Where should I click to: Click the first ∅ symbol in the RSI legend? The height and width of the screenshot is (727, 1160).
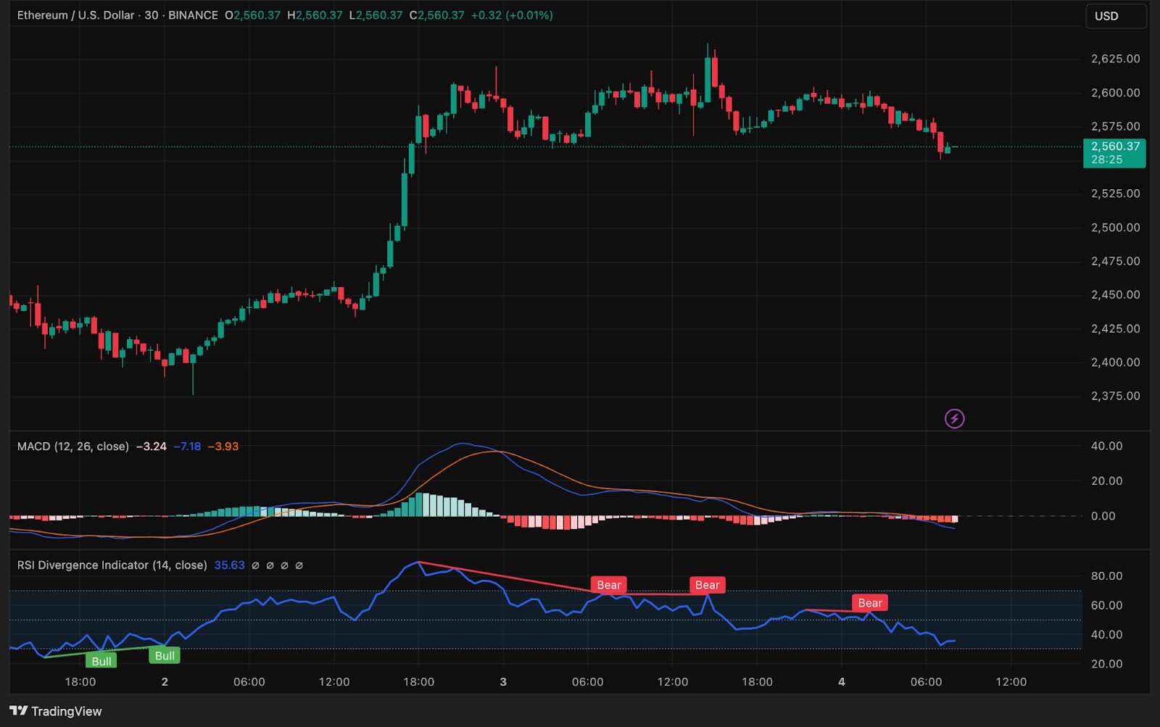click(x=255, y=565)
